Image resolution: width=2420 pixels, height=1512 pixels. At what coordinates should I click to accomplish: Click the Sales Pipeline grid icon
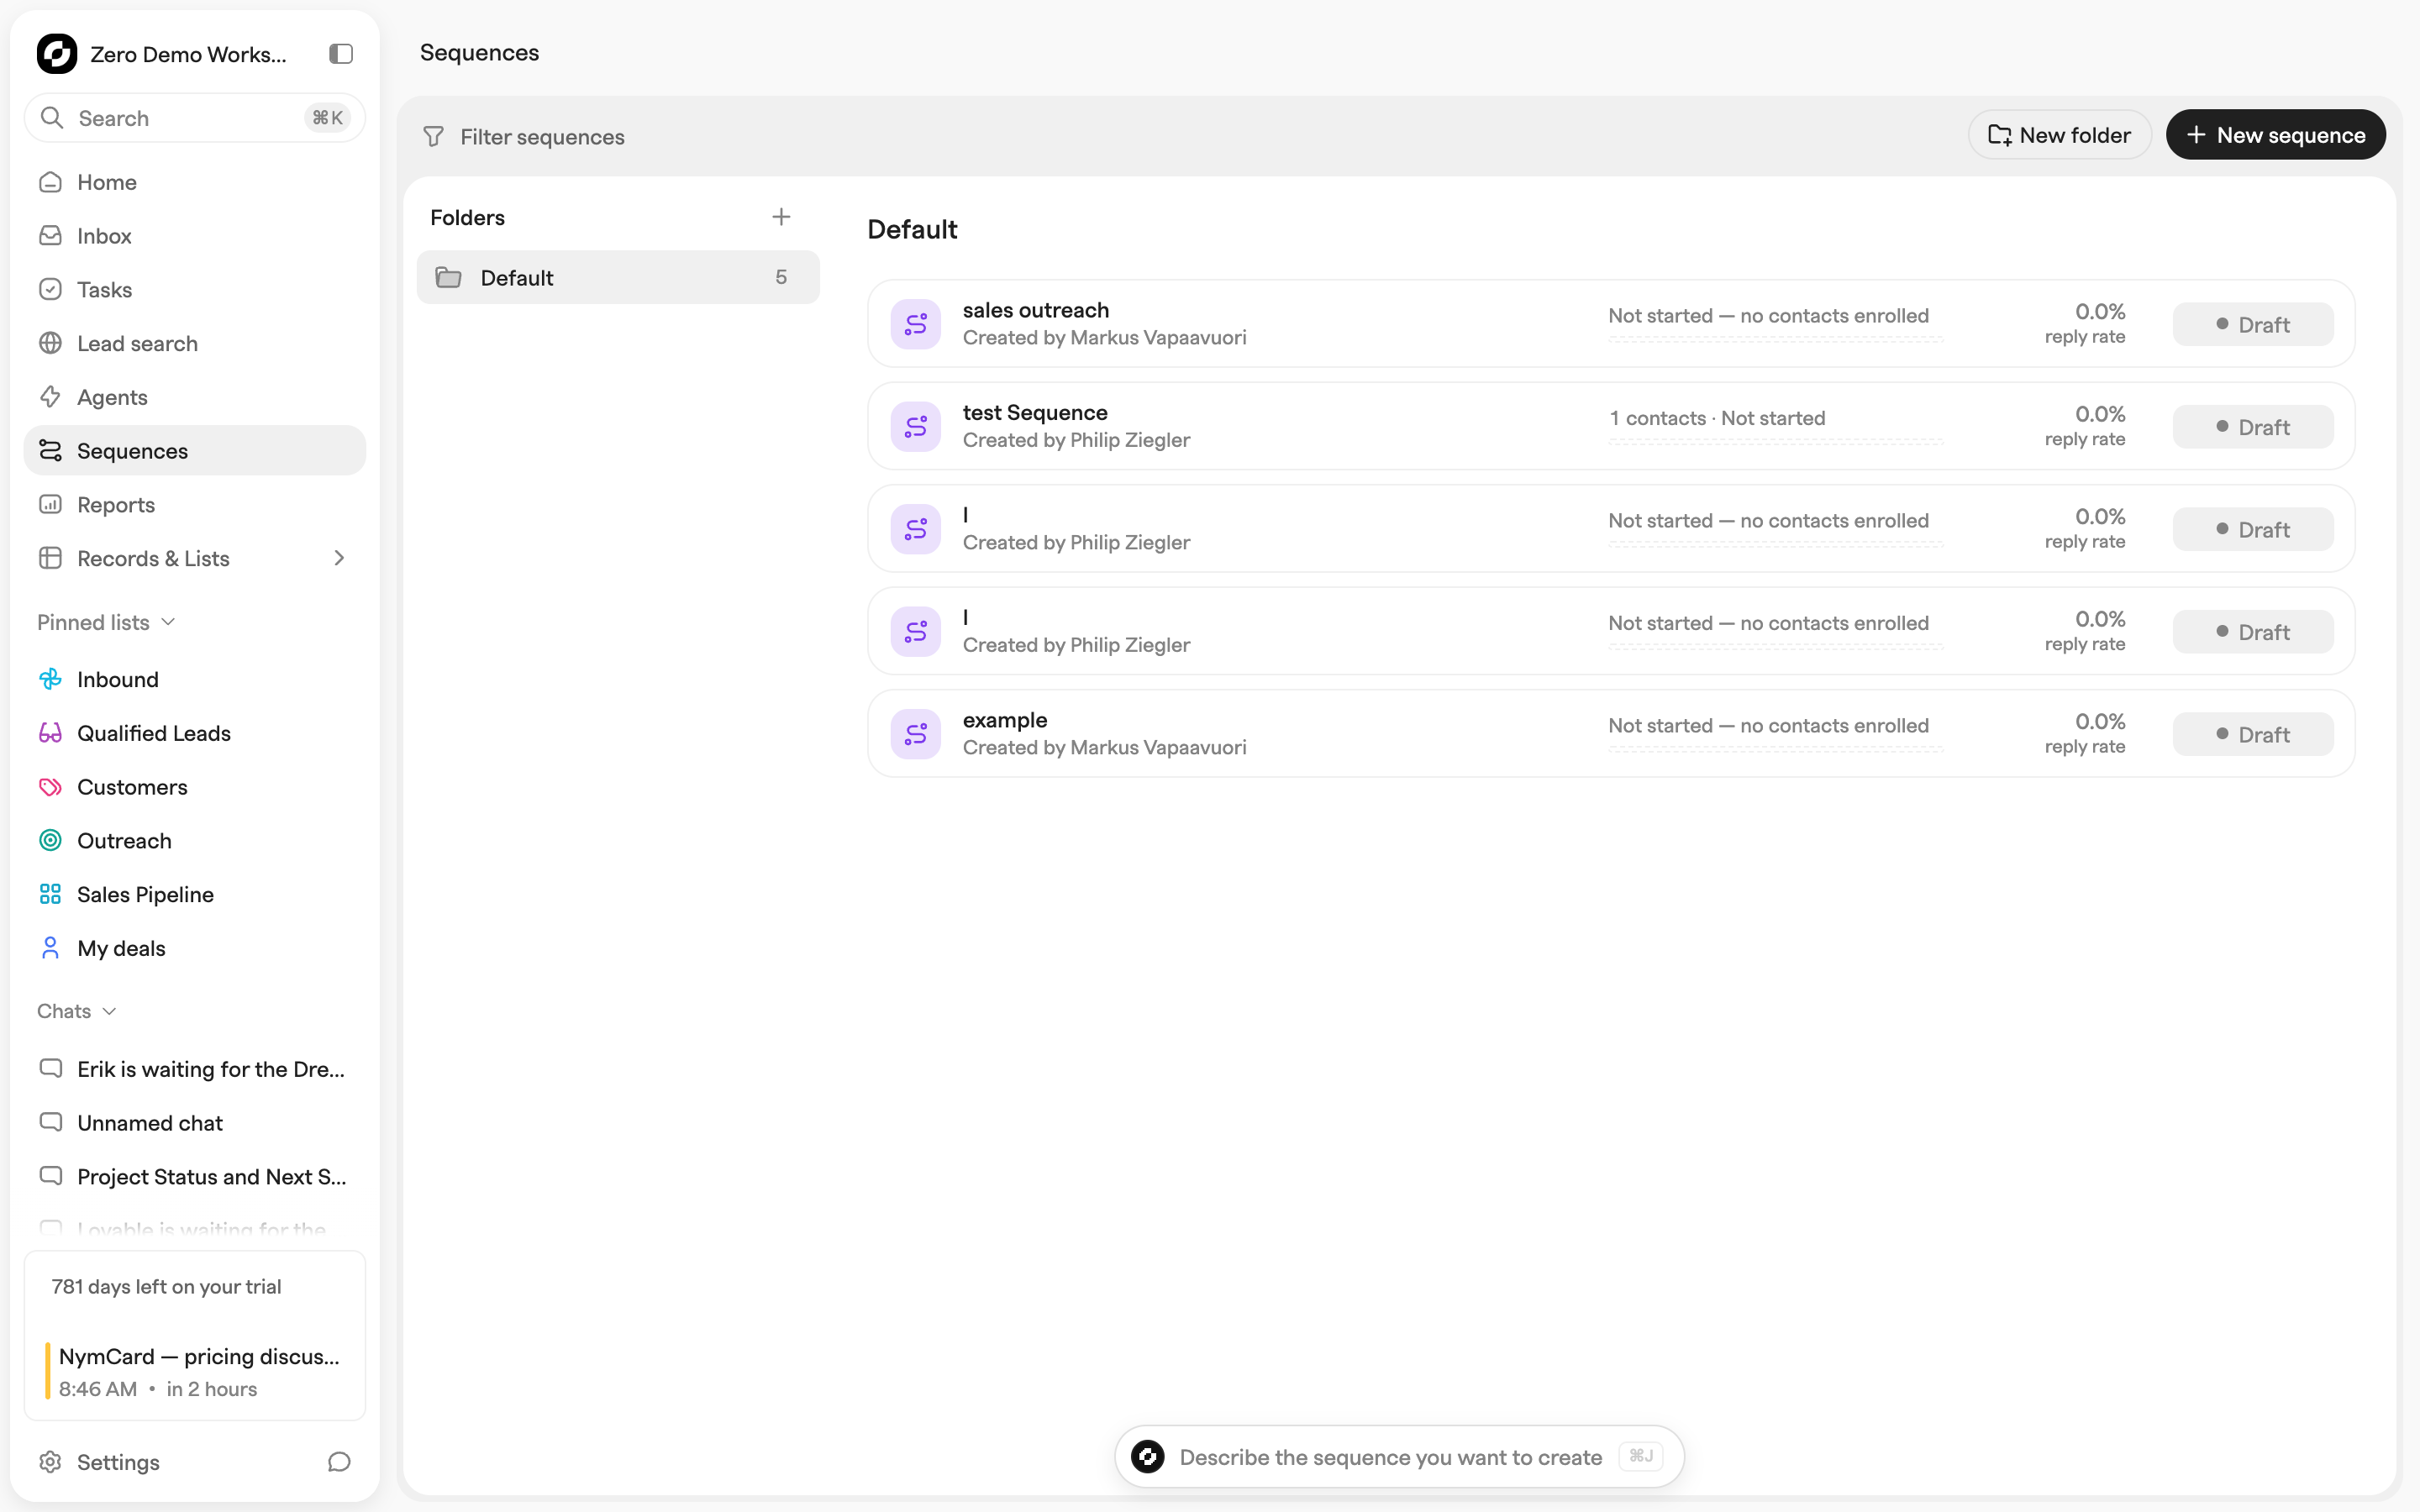point(50,894)
